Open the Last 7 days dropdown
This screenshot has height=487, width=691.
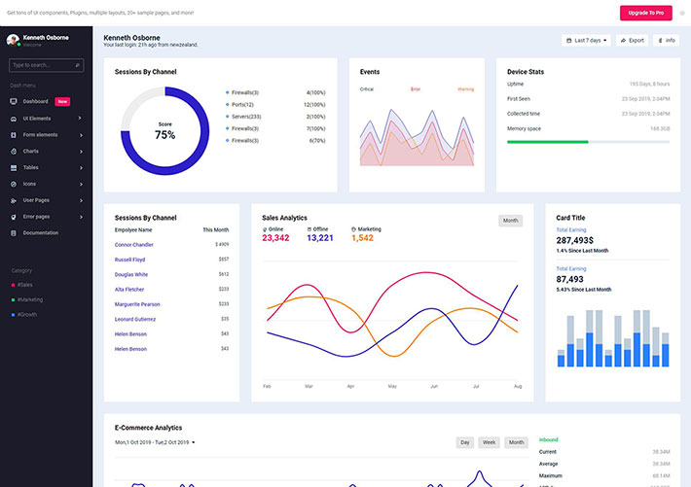[x=586, y=41]
